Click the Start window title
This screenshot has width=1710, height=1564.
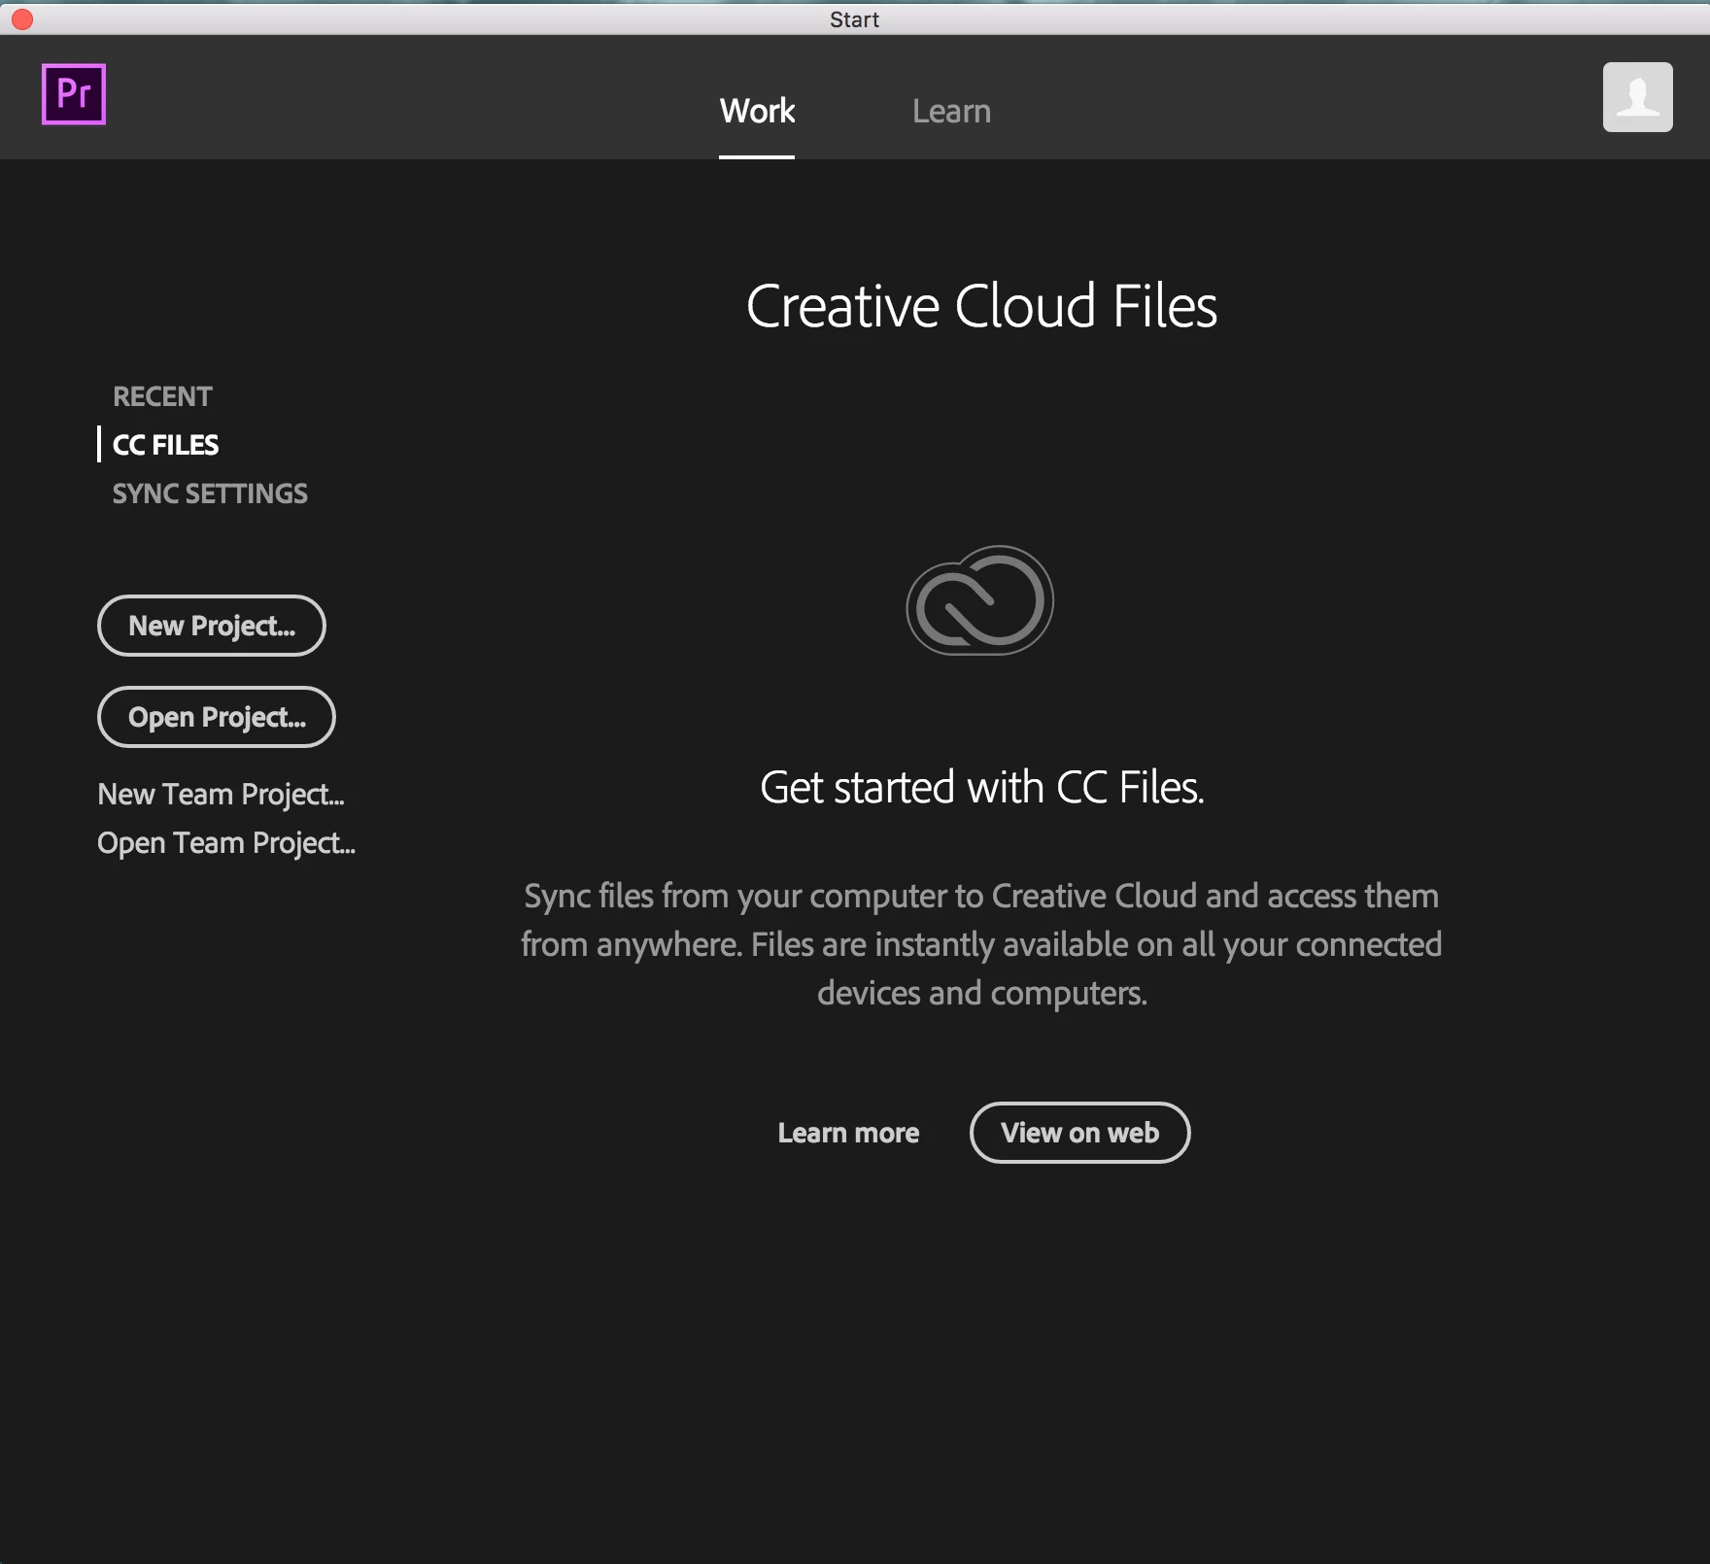click(x=854, y=19)
